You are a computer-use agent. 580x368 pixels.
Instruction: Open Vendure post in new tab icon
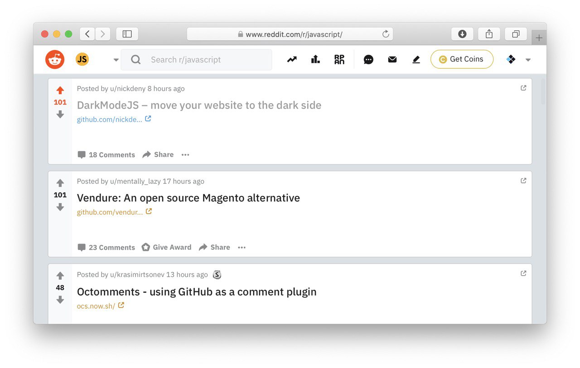[x=523, y=181]
